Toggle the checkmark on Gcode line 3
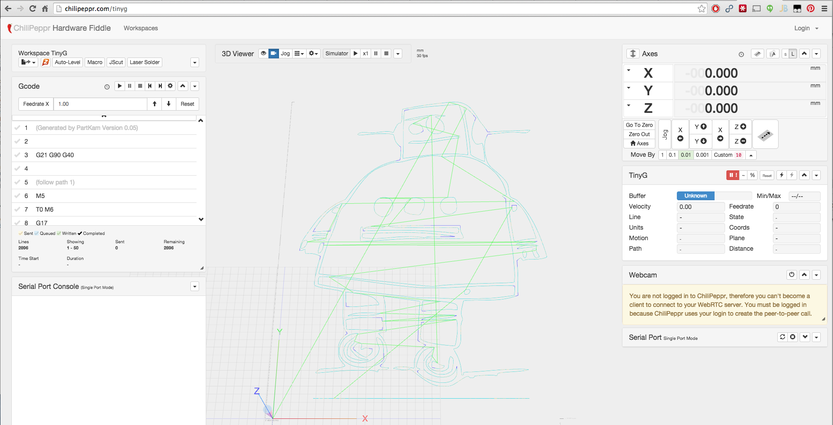Image resolution: width=833 pixels, height=425 pixels. pos(17,155)
